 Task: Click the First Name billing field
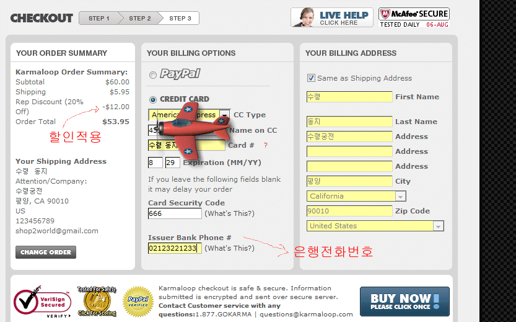(349, 97)
